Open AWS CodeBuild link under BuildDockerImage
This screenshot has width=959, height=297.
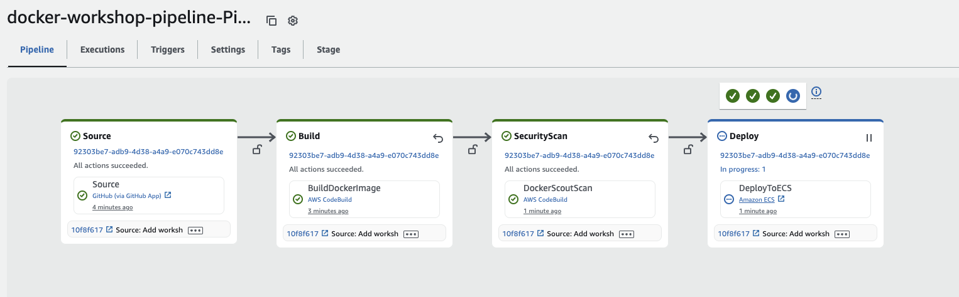(329, 199)
